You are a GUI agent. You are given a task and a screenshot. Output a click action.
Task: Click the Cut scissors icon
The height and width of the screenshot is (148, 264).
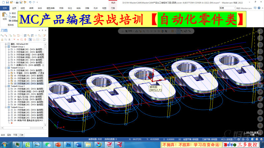click(10, 13)
